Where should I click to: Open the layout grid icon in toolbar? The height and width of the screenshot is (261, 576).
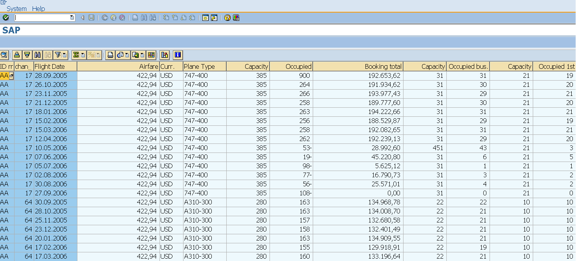click(151, 55)
